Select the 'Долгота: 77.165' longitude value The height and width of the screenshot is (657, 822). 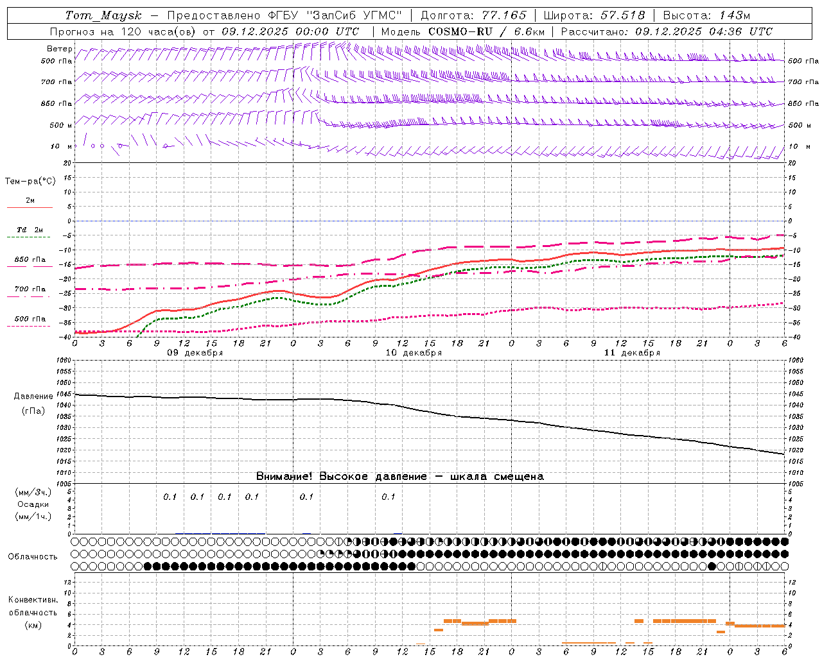[x=474, y=15]
